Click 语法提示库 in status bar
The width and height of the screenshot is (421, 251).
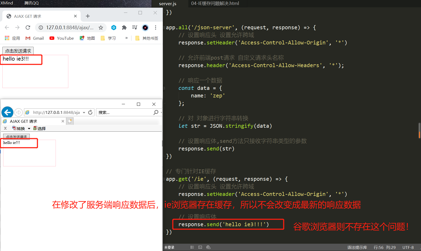click(357, 247)
